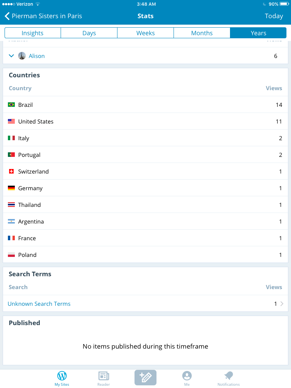Go back to Pierman Sisters in Paris

tap(43, 16)
